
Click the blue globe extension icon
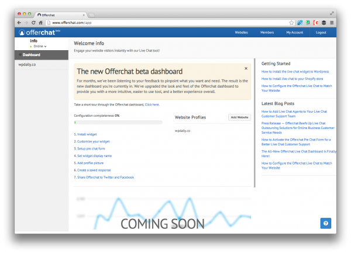tap(300, 23)
